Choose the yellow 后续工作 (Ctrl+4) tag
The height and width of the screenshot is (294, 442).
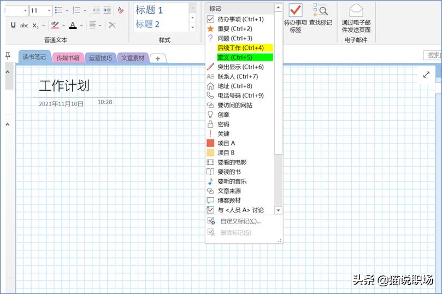coord(240,48)
